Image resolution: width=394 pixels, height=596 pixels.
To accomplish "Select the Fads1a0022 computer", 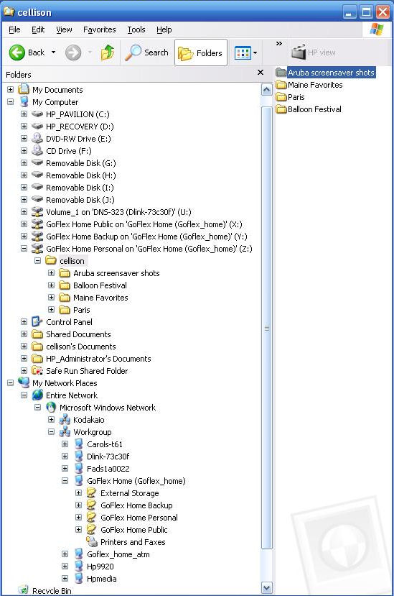I will [108, 468].
